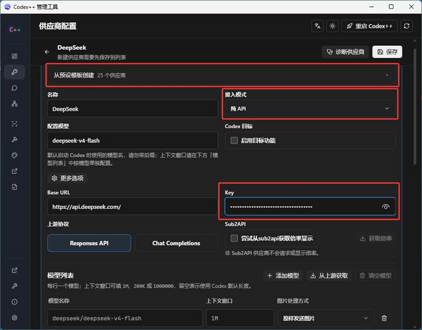The height and width of the screenshot is (330, 422).
Task: Open the scan frame icon in sidebar
Action: coord(15,124)
